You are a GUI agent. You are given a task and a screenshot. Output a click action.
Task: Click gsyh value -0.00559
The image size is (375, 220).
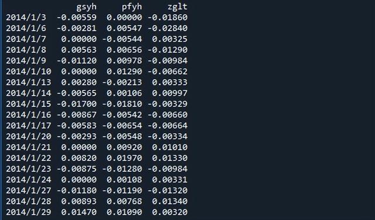tap(77, 18)
